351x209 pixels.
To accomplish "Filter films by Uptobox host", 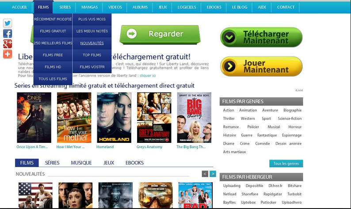I will [x=248, y=202].
